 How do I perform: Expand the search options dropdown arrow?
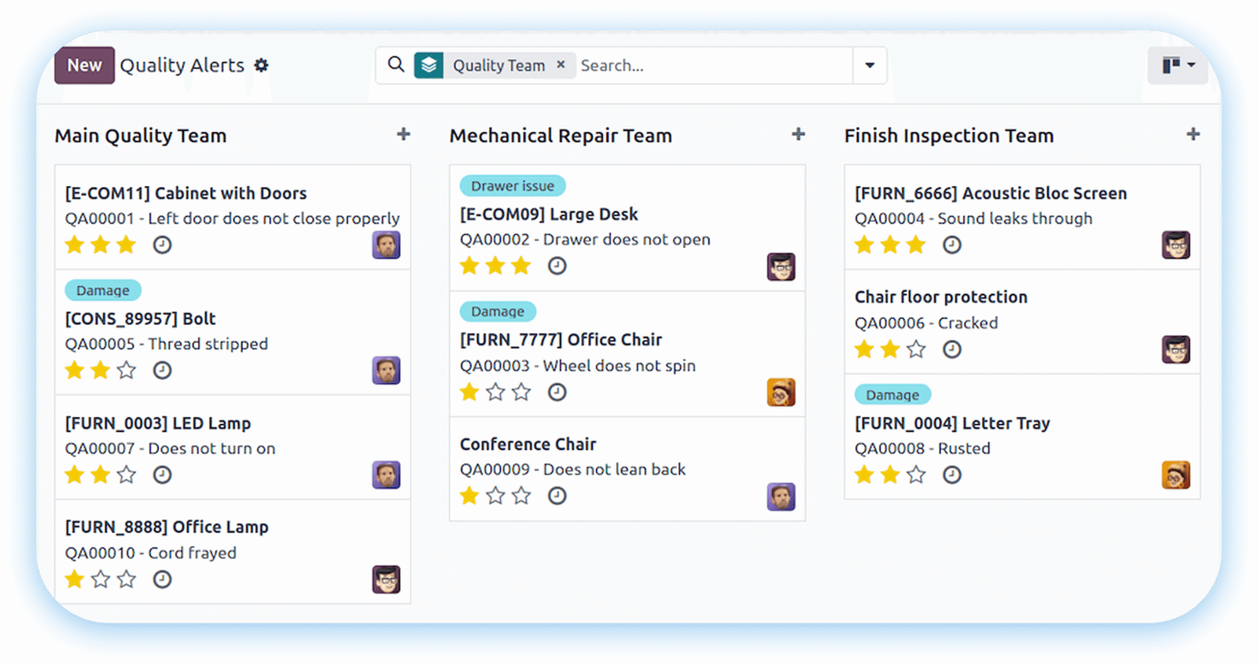(x=870, y=65)
